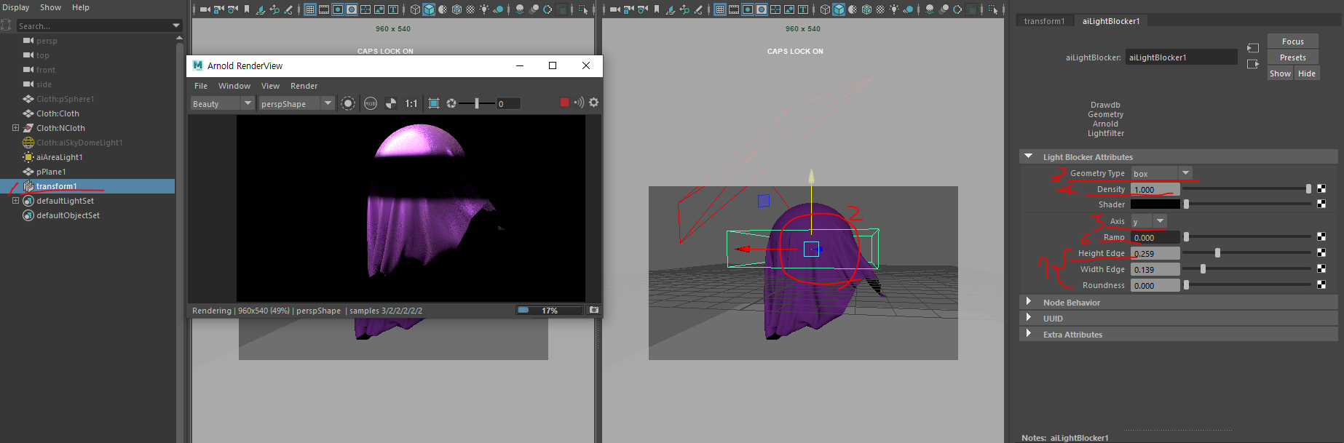Screen dimensions: 1344x443
Task: Open Axis dropdown
Action: coord(1149,221)
